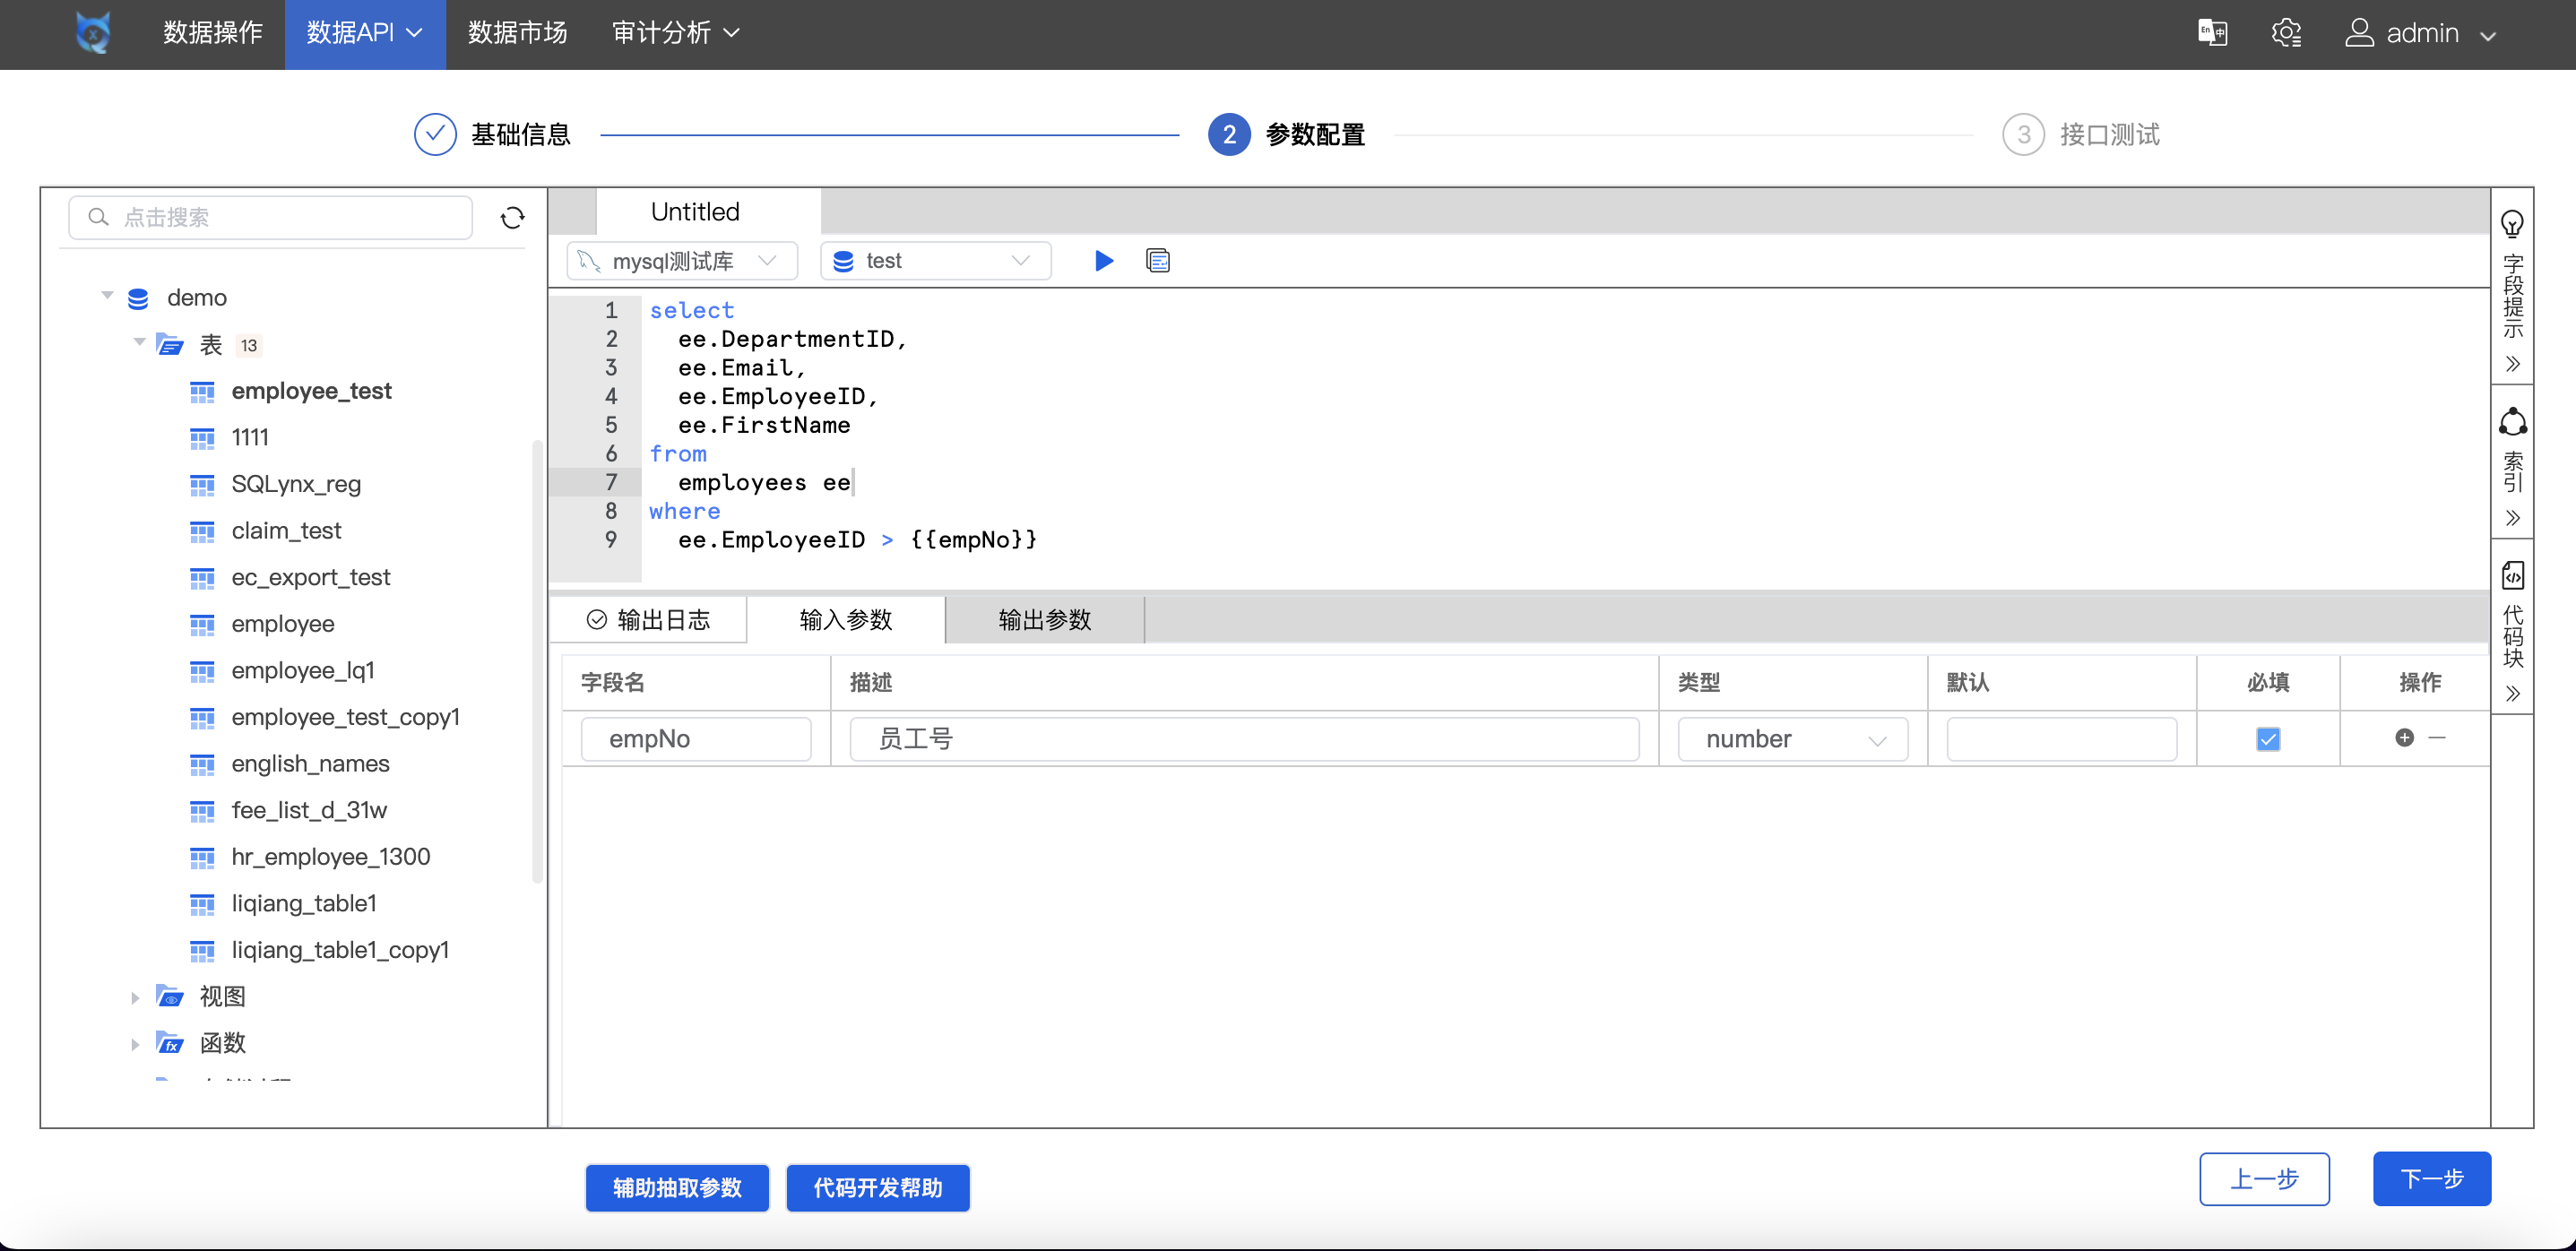Refresh the database tree list
The height and width of the screenshot is (1251, 2576).
[513, 217]
